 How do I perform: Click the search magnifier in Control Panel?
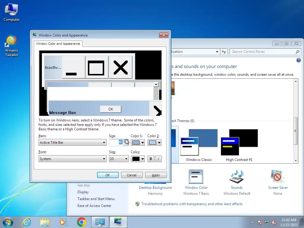pos(297,52)
